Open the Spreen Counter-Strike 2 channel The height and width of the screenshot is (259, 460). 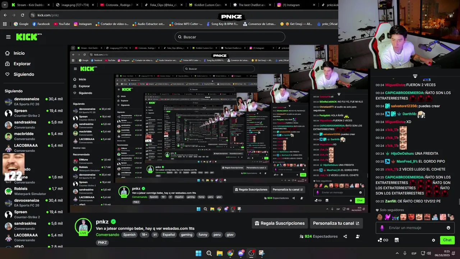(x=34, y=113)
